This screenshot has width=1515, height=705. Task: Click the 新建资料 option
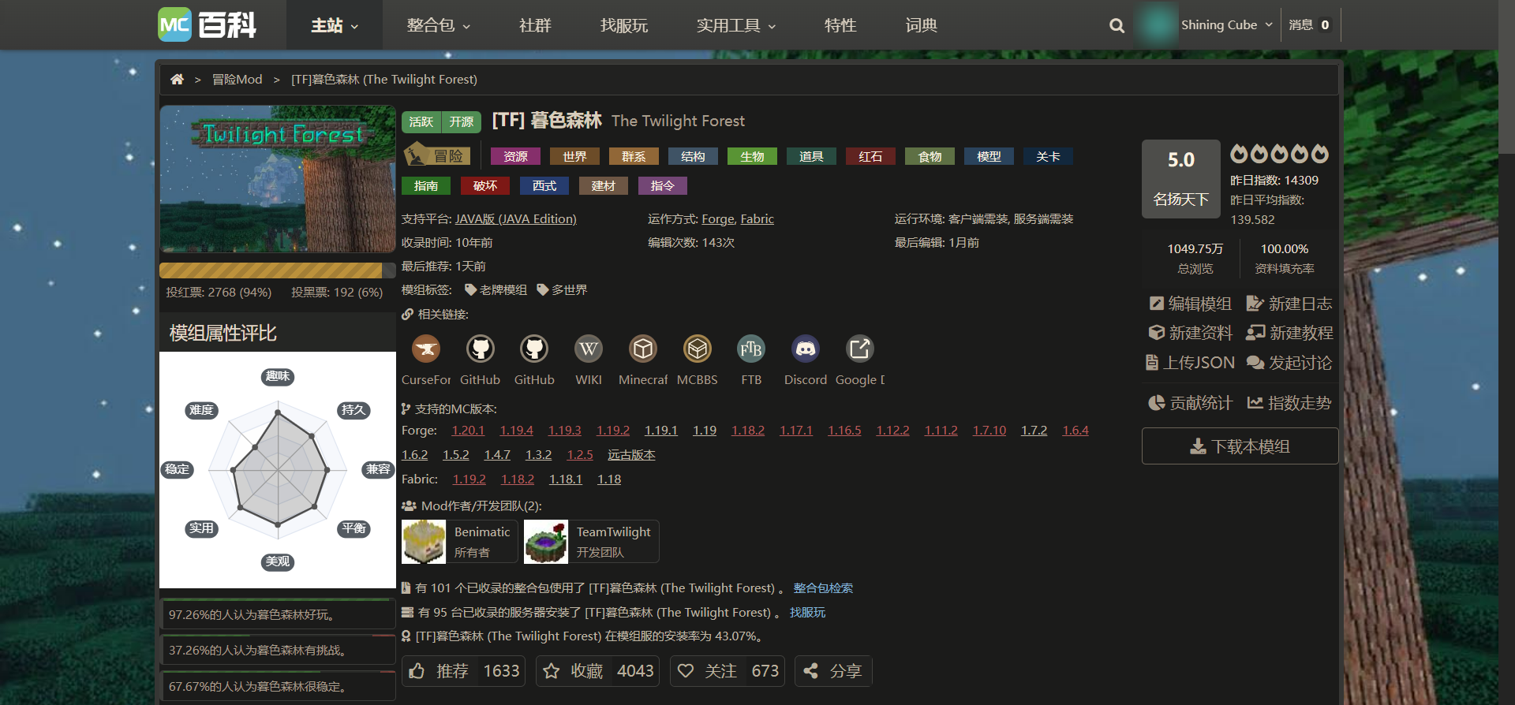coord(1191,333)
